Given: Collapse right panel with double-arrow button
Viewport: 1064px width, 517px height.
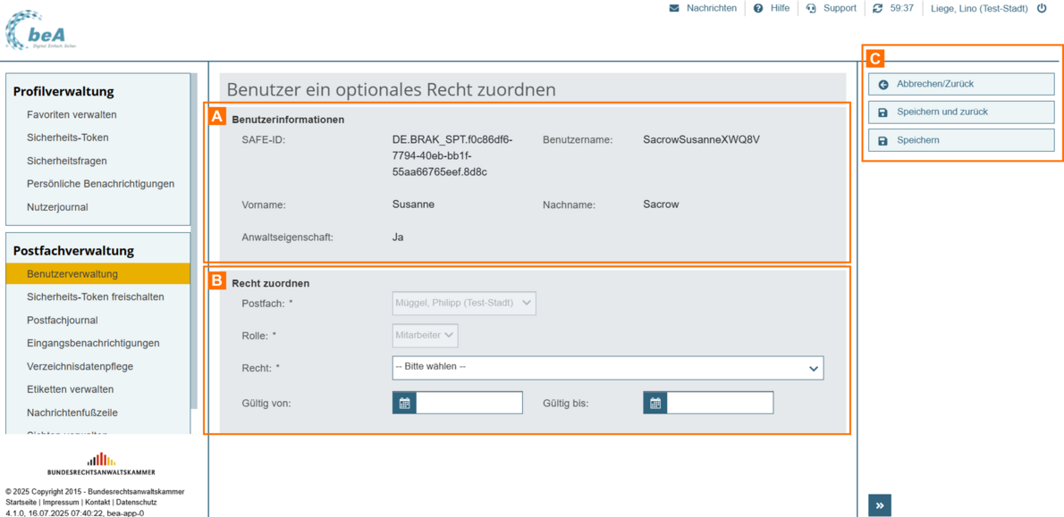Looking at the screenshot, I should [x=880, y=505].
